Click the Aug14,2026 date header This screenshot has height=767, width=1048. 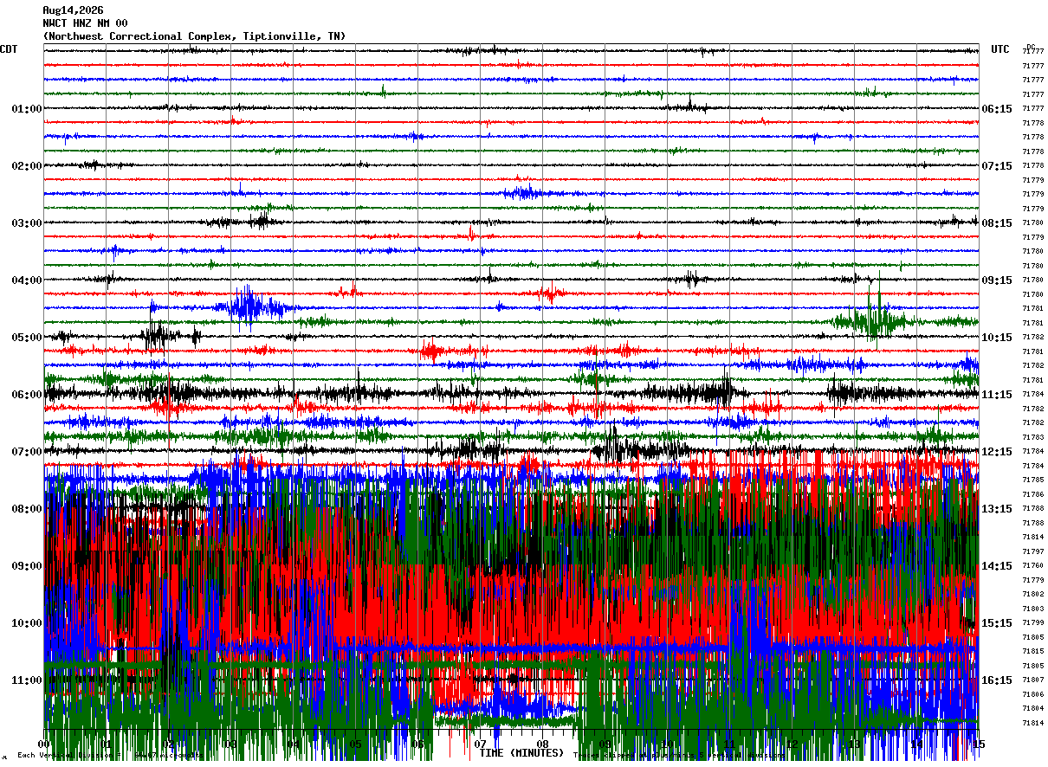(x=73, y=10)
